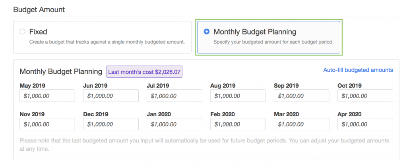Focus the Jul 2019 budget input

pyautogui.click(x=174, y=96)
